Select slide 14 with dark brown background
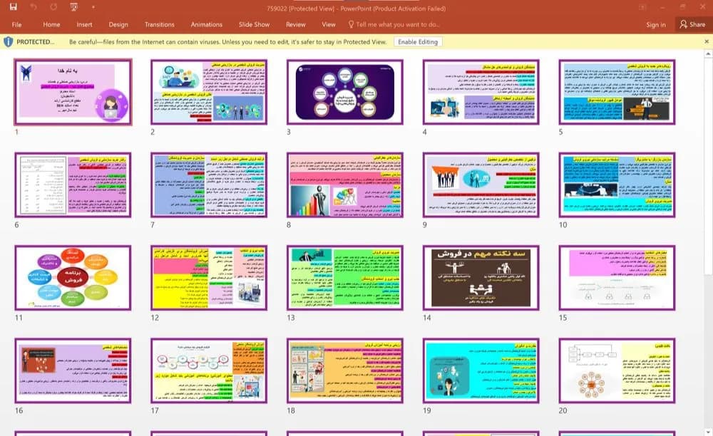Screen dimensions: 713x436 point(481,278)
